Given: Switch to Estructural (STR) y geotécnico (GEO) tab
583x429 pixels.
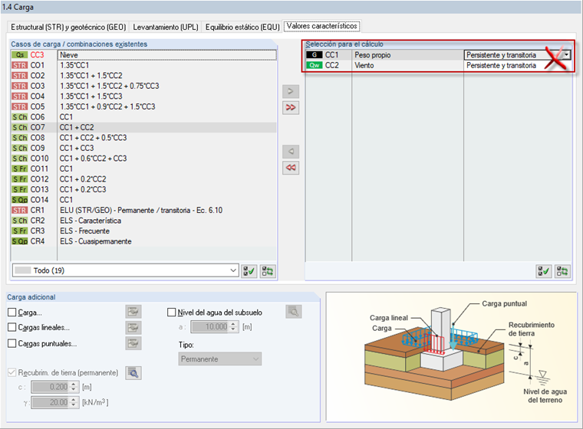Looking at the screenshot, I should (x=68, y=27).
